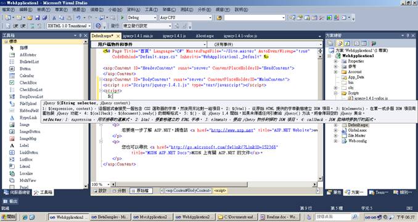The width and height of the screenshot is (418, 222).
Task: Select the Label control in Toolbox
Action: (24, 145)
